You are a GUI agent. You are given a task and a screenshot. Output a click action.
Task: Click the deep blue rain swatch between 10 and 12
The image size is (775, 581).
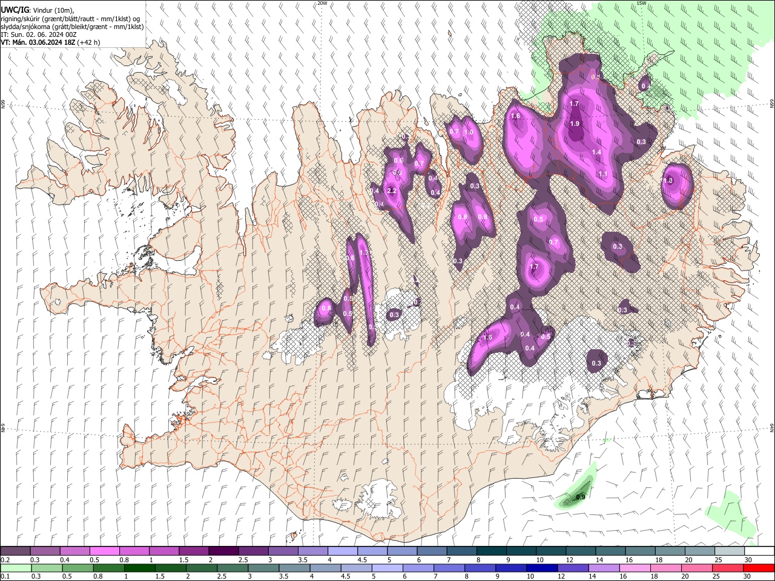pos(542,568)
